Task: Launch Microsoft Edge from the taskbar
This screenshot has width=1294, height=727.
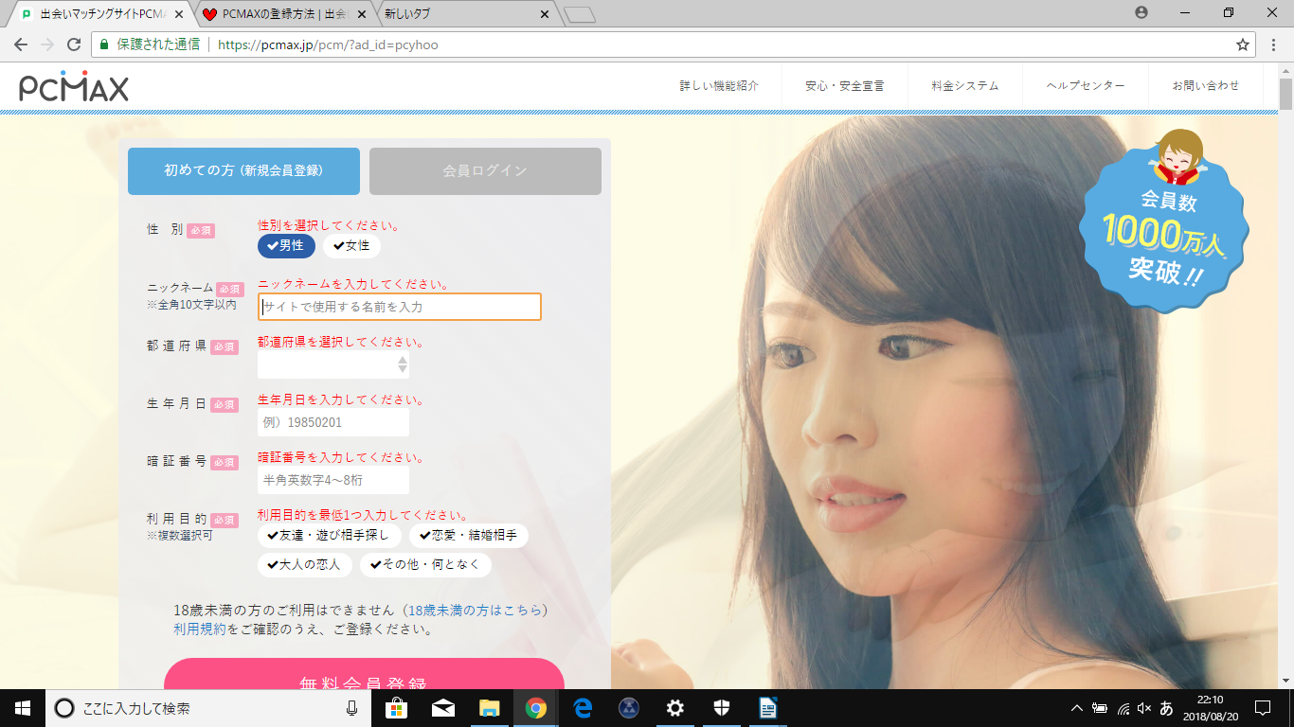Action: point(582,708)
